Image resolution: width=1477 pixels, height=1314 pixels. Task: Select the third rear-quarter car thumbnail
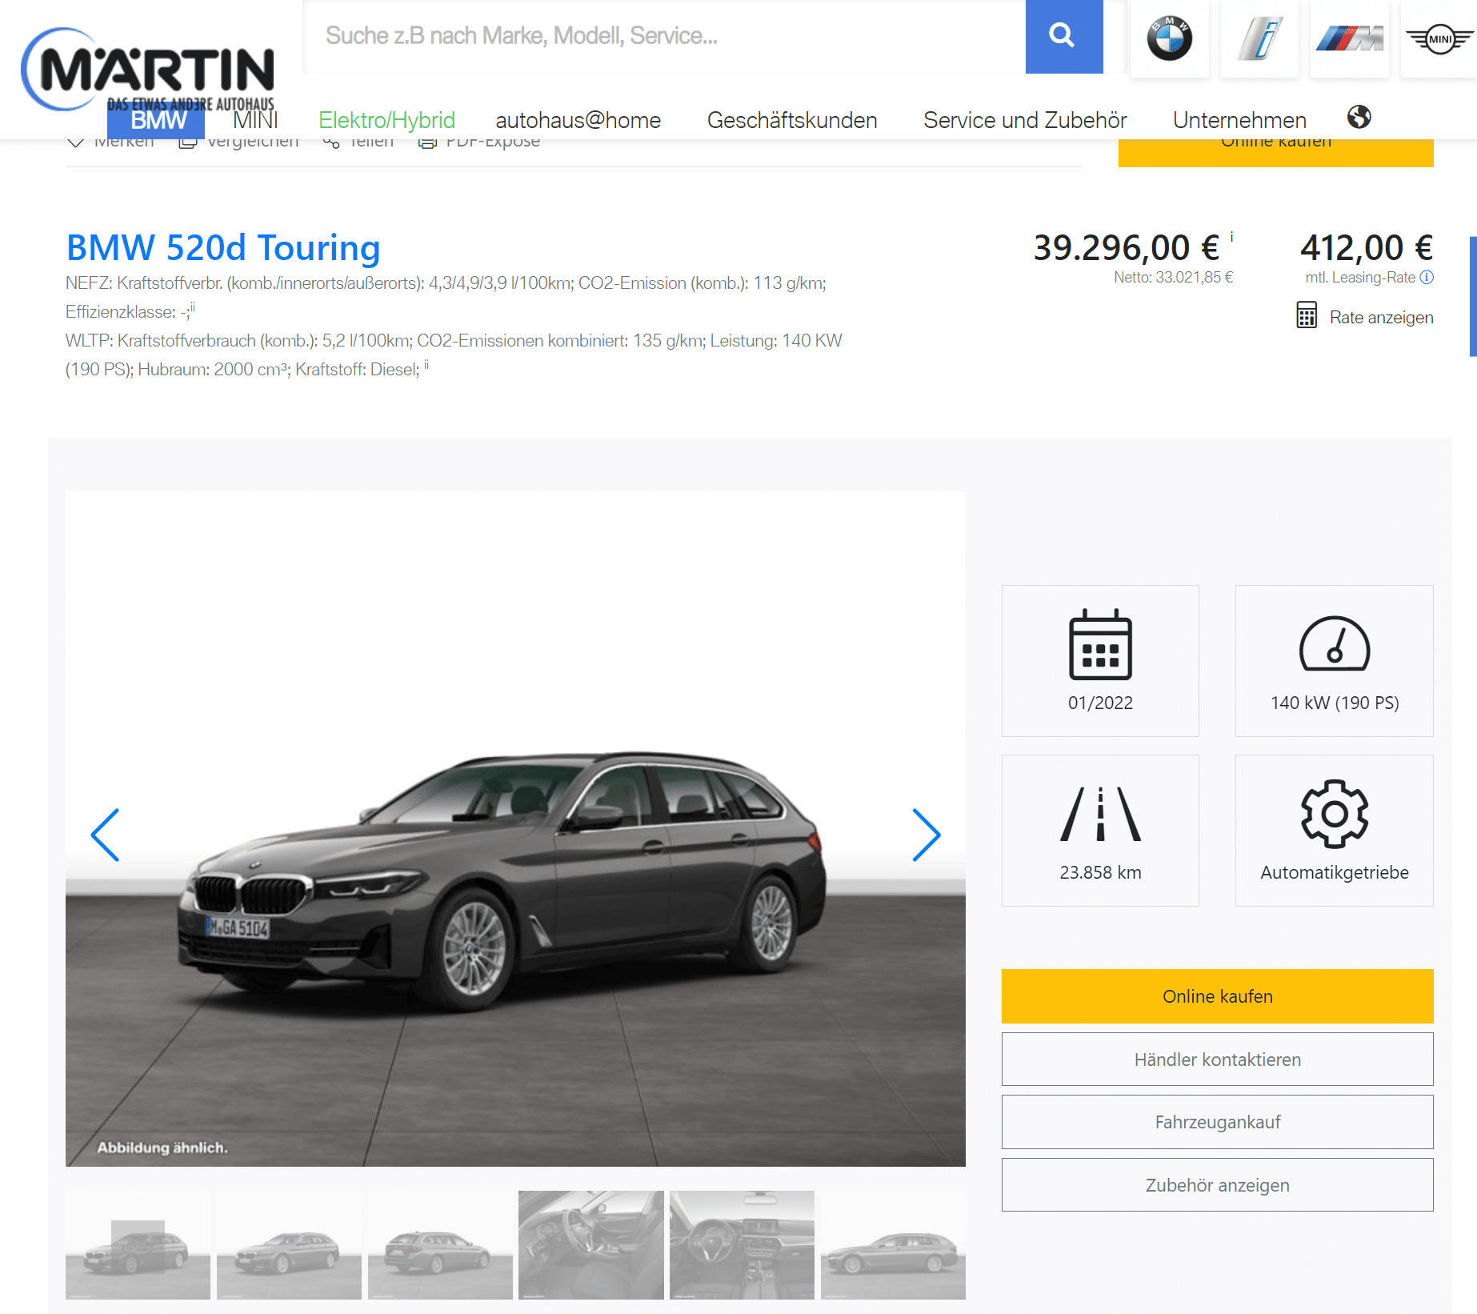pyautogui.click(x=440, y=1245)
